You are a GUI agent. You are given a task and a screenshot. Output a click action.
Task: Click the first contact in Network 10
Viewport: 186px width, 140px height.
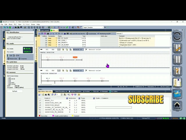pos(48,60)
